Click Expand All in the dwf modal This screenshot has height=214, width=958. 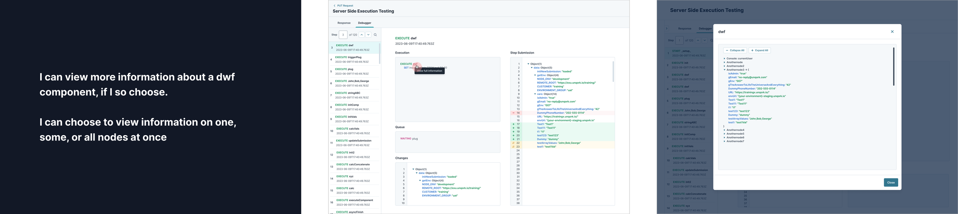point(760,51)
